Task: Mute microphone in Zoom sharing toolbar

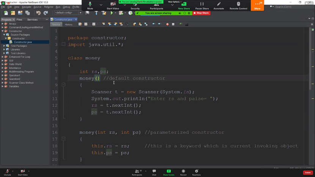Action: pyautogui.click(x=90, y=6)
